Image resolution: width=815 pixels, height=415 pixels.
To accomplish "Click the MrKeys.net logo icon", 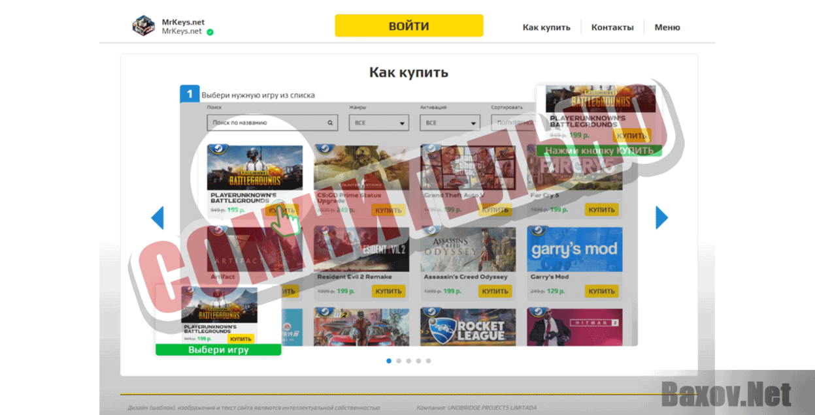I will coord(143,25).
